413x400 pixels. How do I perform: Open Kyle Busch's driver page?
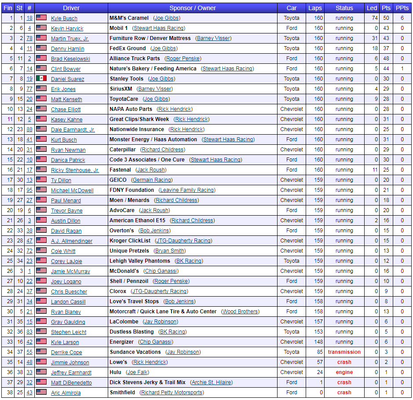(64, 18)
